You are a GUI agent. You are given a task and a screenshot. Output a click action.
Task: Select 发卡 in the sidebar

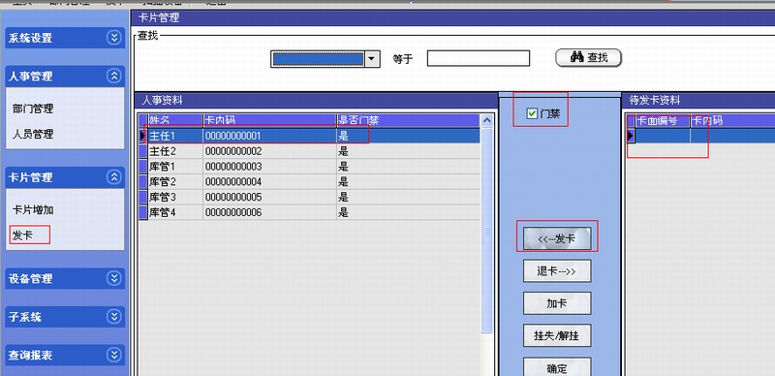coord(22,235)
